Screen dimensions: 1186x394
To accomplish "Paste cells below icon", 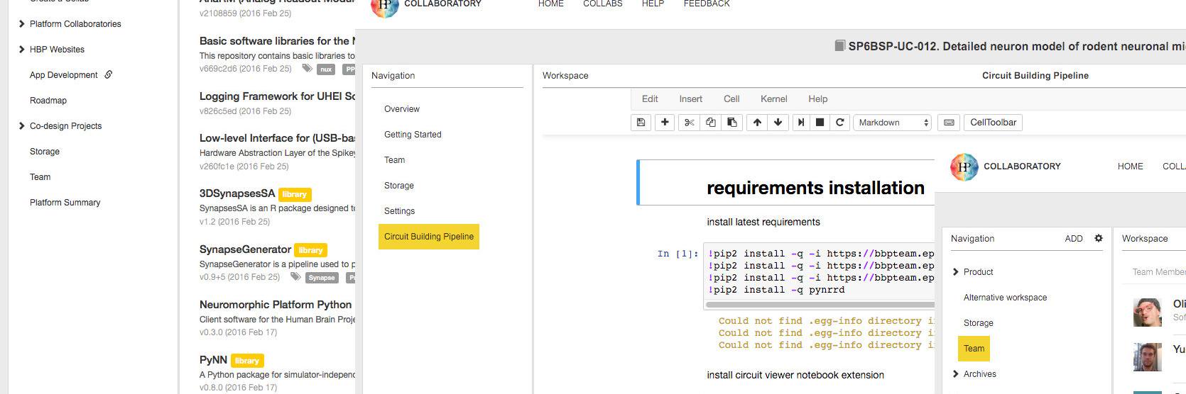I will click(x=731, y=123).
